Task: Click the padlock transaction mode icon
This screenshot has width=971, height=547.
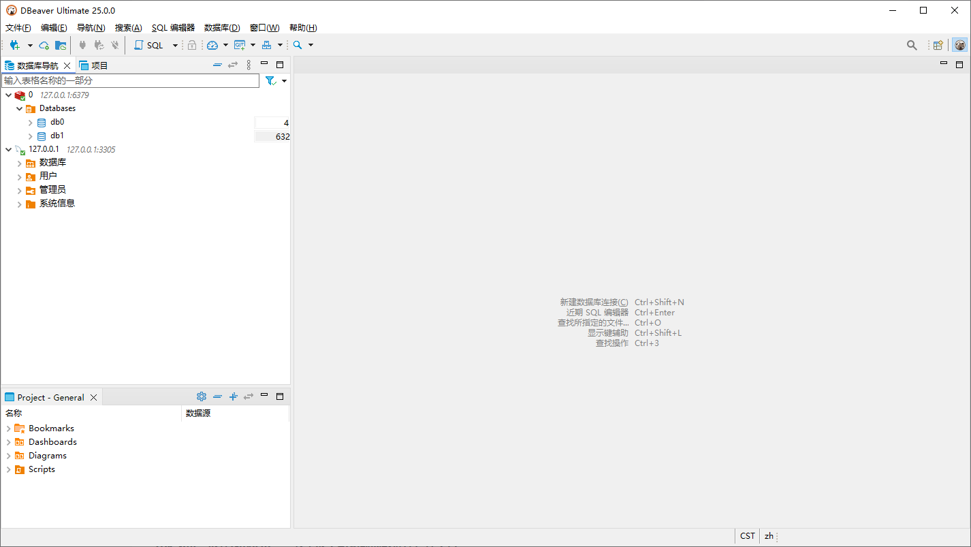Action: tap(192, 45)
